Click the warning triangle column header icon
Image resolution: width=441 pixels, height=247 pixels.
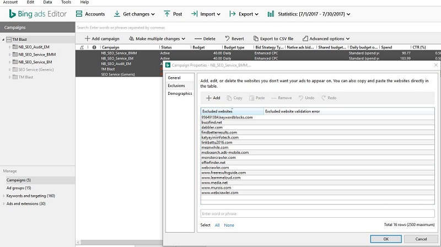[82, 47]
